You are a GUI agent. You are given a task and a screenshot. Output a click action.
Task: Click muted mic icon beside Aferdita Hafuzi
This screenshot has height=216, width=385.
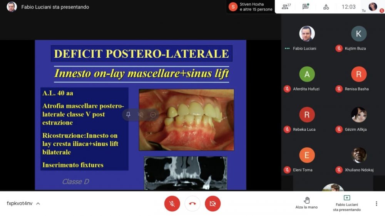point(287,89)
